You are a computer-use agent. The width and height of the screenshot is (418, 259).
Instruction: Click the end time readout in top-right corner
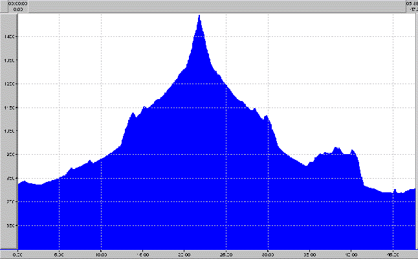[x=411, y=6]
